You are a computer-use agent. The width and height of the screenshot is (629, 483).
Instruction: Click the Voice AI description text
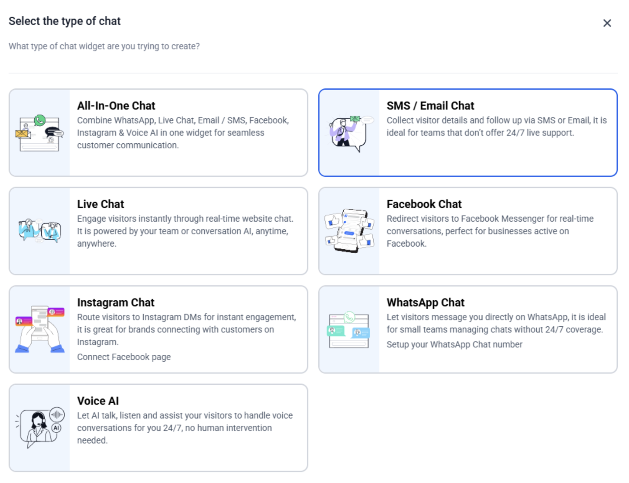[x=184, y=428]
